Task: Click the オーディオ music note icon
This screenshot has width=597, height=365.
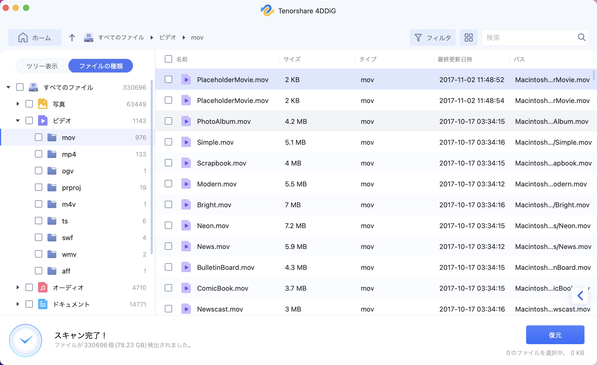Action: pos(43,288)
